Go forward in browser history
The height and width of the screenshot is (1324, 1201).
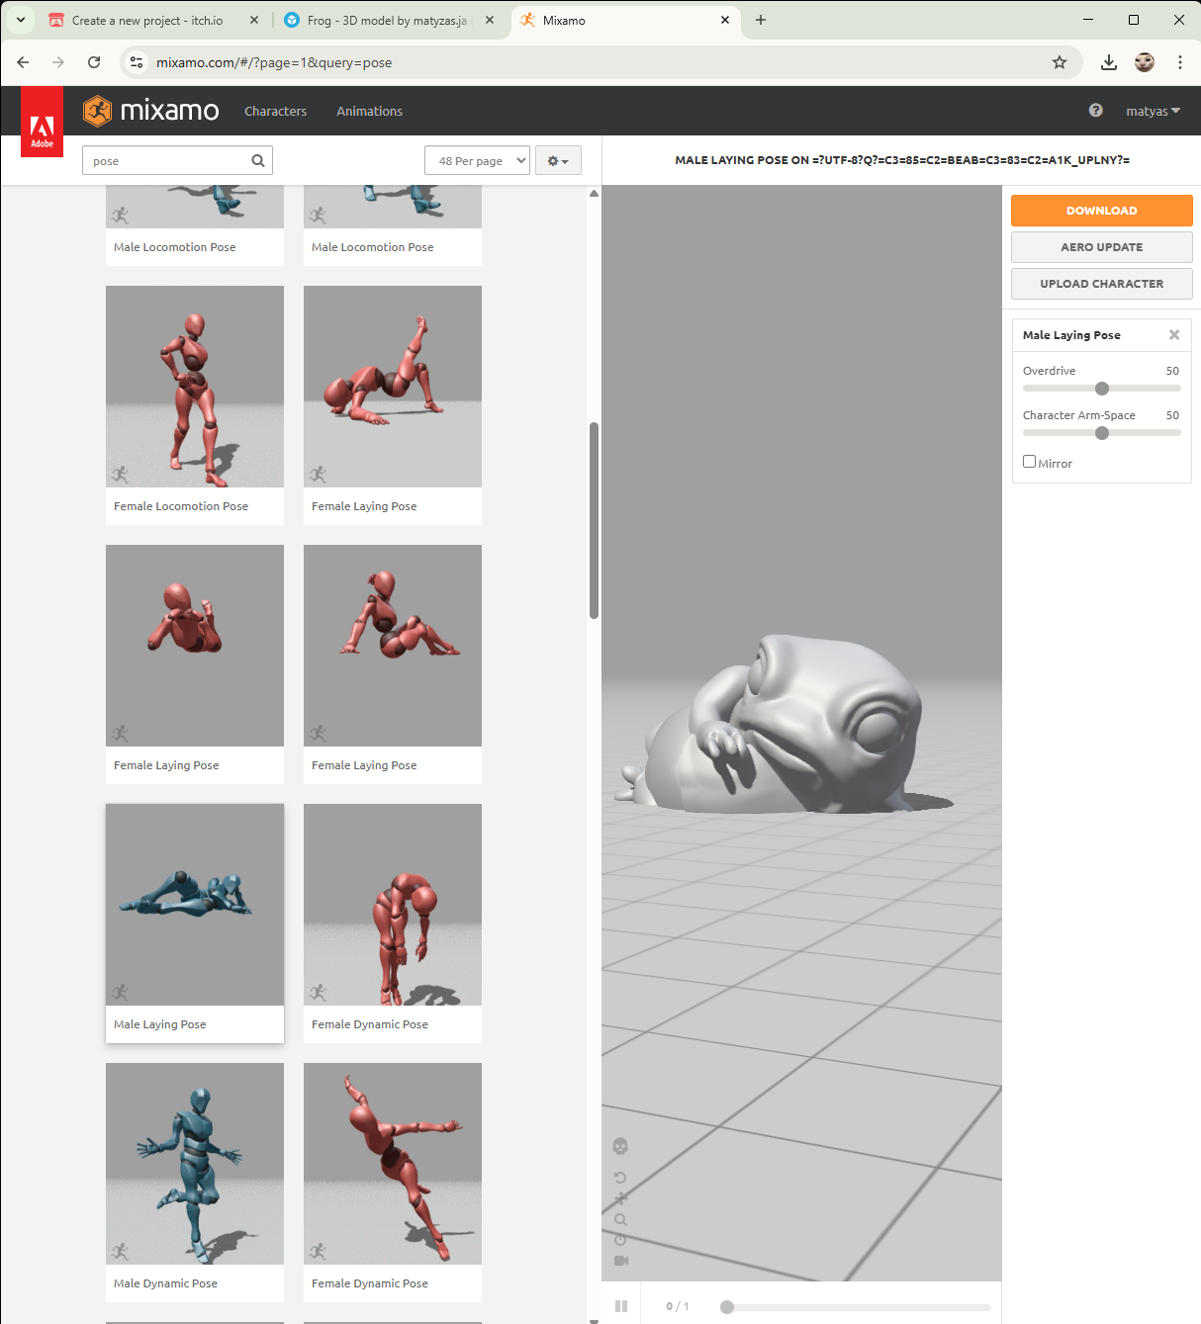(58, 62)
